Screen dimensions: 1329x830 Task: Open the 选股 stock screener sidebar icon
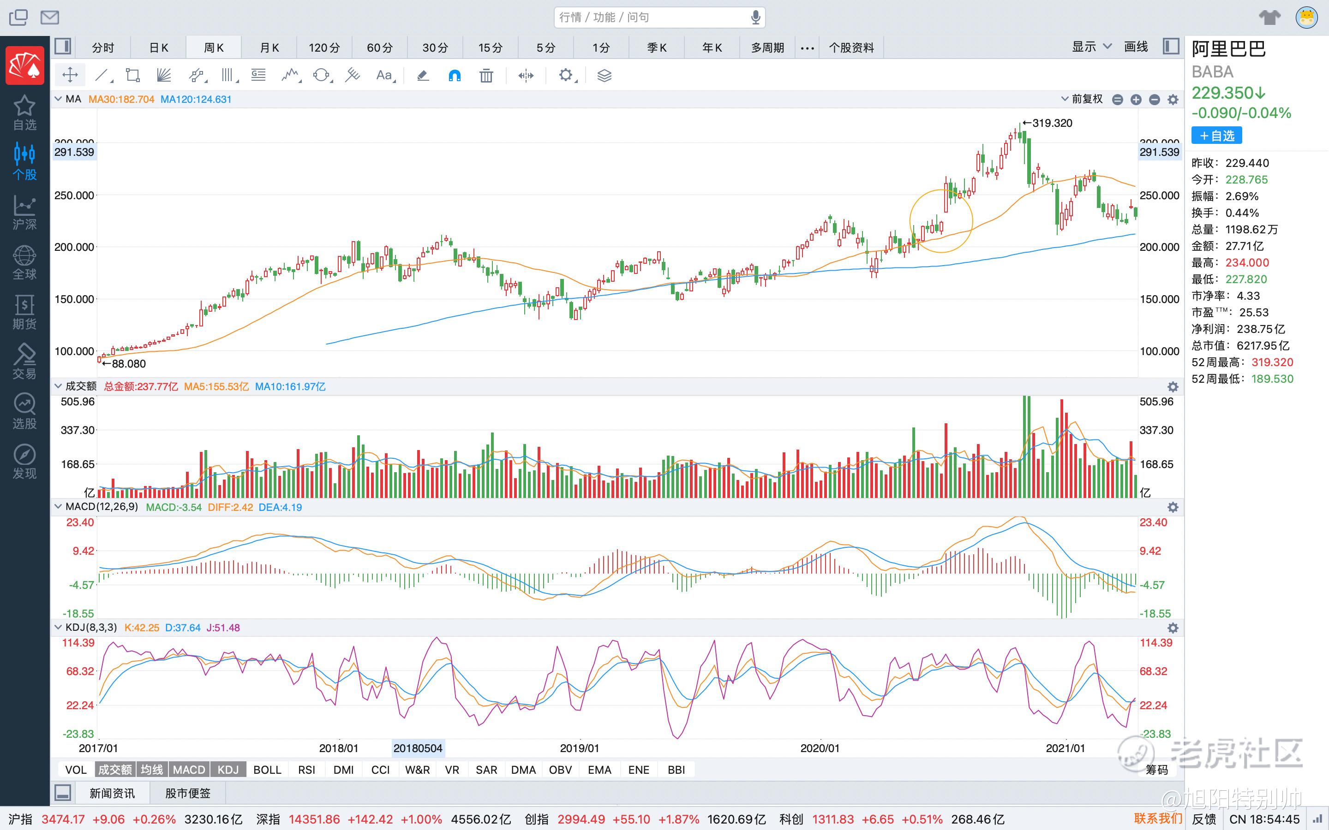[25, 412]
